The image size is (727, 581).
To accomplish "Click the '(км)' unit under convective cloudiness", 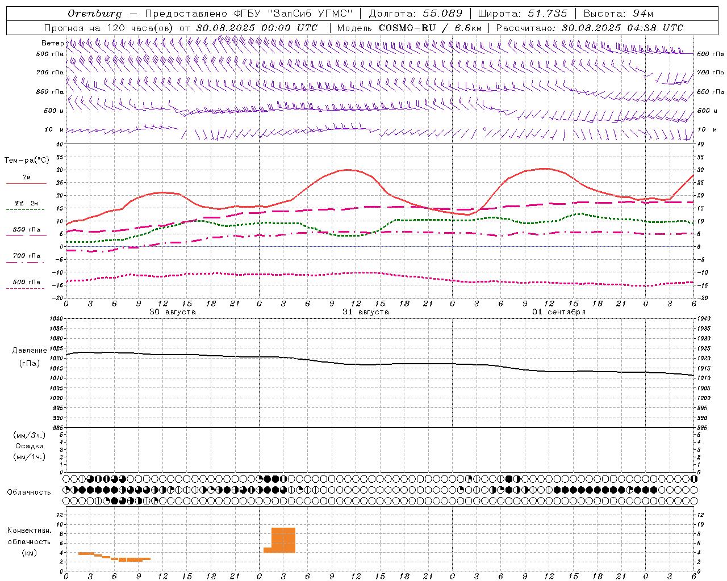I will (x=29, y=553).
